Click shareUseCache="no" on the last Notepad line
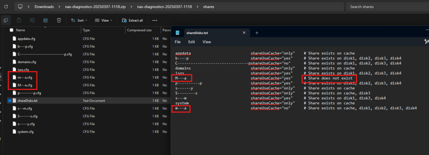 point(271,108)
